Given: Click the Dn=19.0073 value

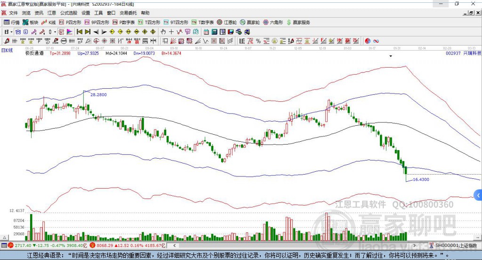Looking at the screenshot, I should coord(144,53).
